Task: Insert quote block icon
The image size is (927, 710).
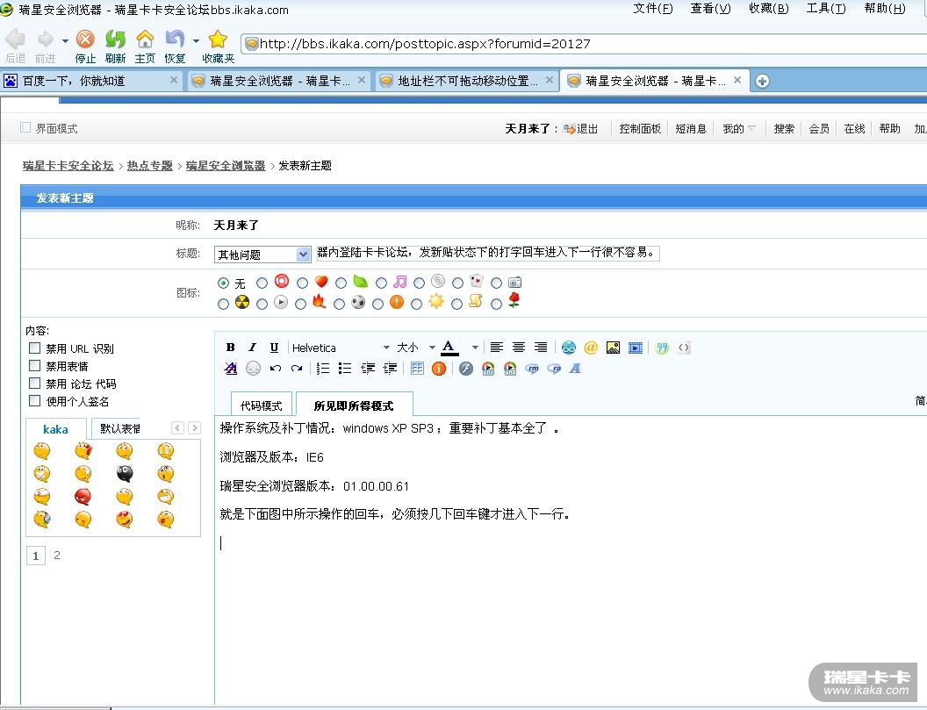Action: (x=662, y=348)
